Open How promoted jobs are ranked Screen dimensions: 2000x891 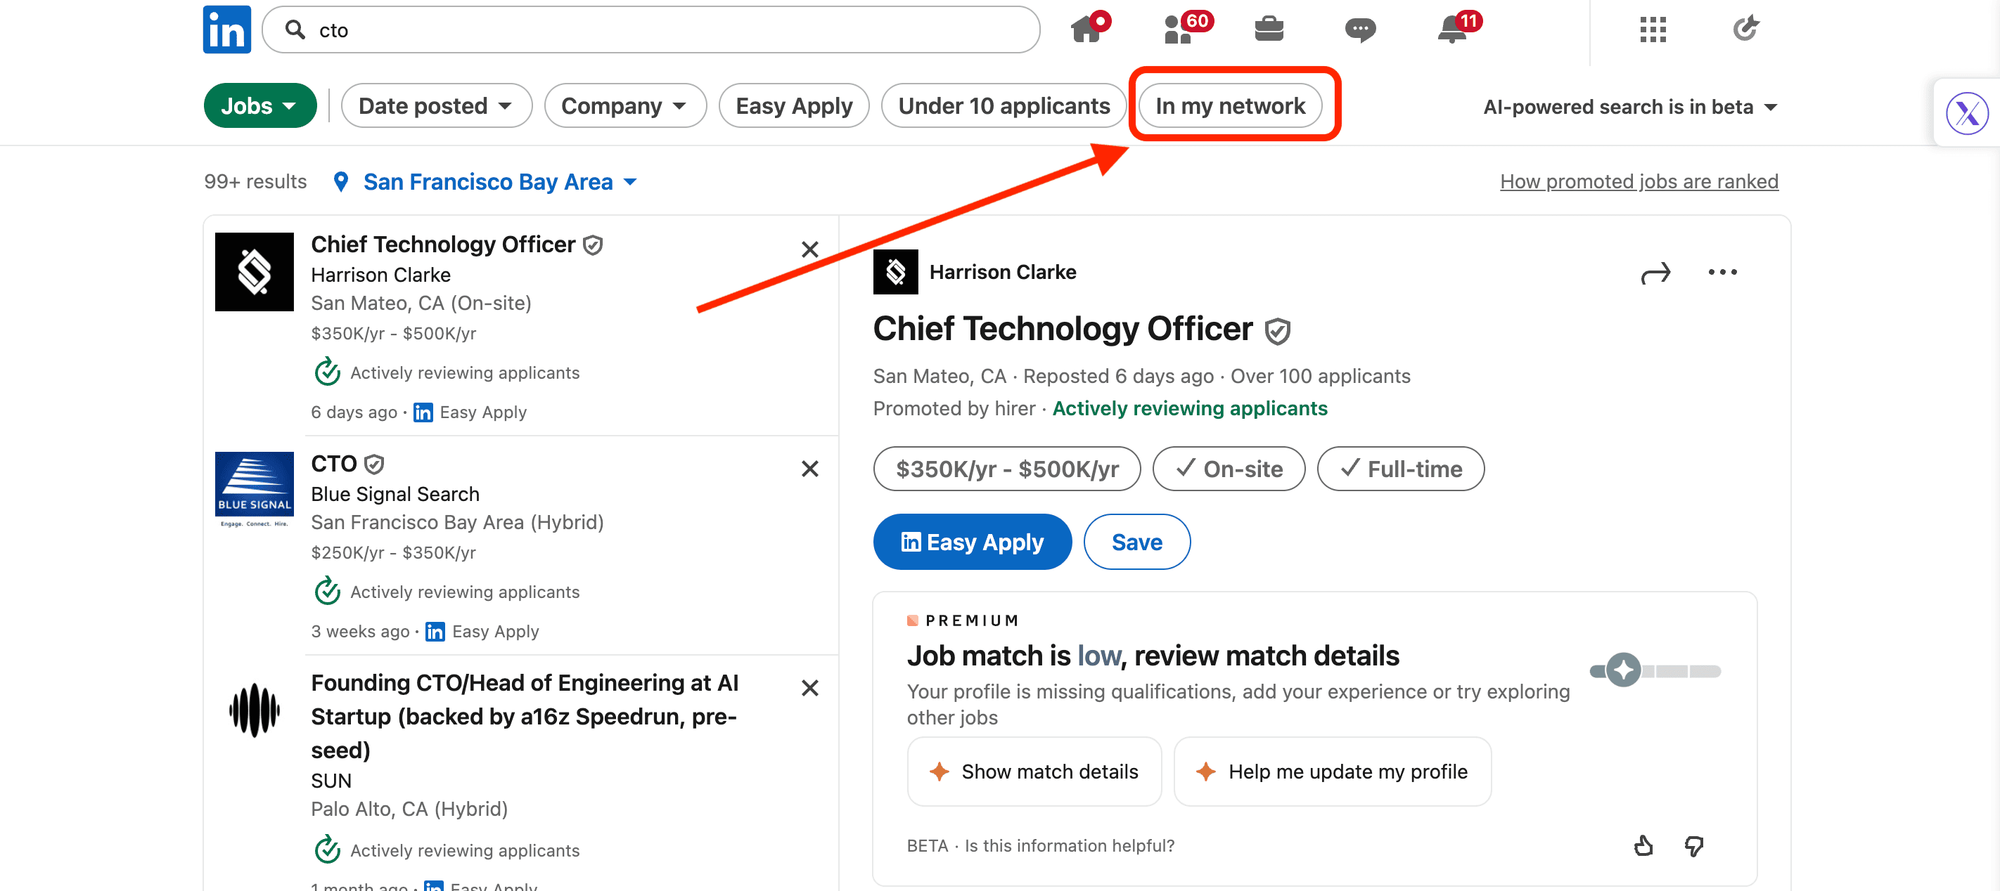[x=1639, y=181]
